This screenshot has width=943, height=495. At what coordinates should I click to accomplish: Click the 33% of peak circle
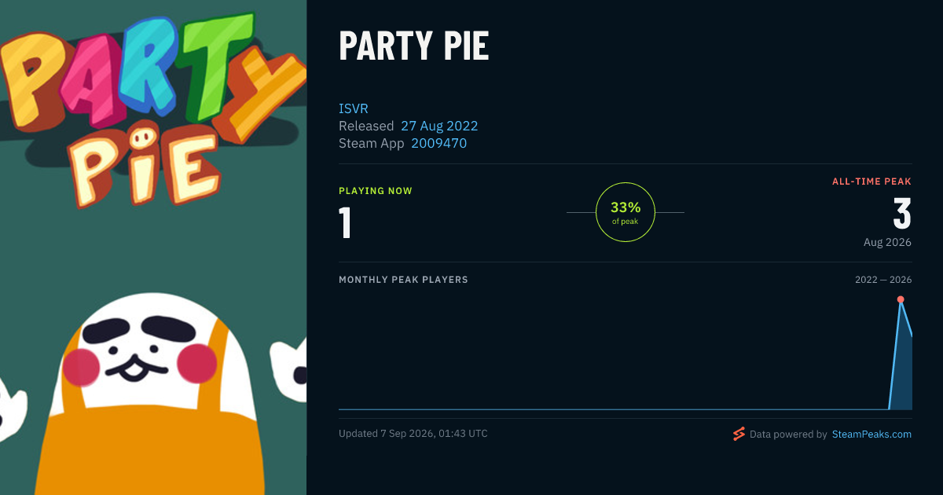coord(626,212)
